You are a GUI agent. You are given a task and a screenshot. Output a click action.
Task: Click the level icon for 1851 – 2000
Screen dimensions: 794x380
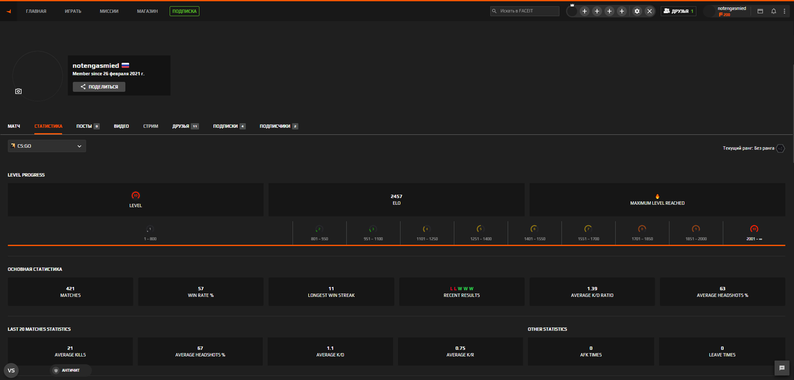(695, 229)
